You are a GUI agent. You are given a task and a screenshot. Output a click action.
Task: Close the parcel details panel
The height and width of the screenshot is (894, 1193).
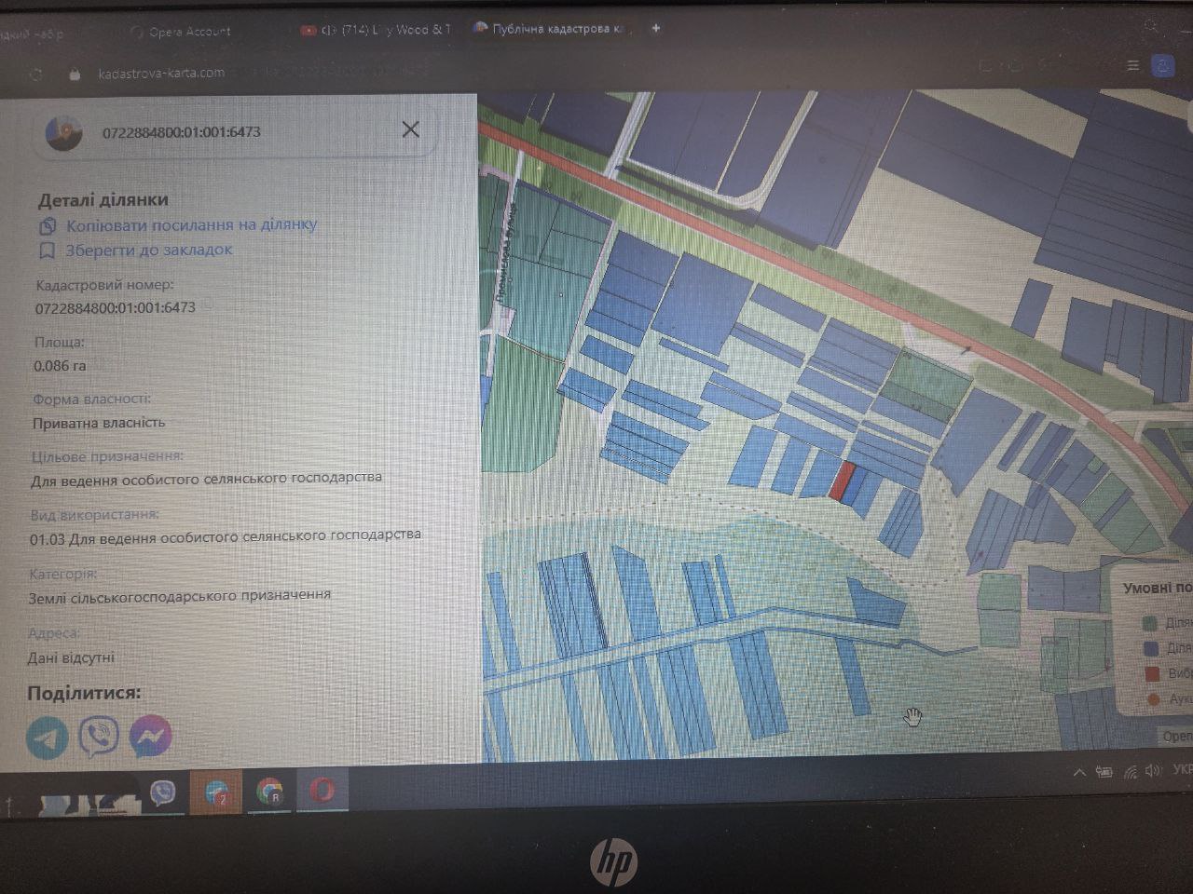410,129
